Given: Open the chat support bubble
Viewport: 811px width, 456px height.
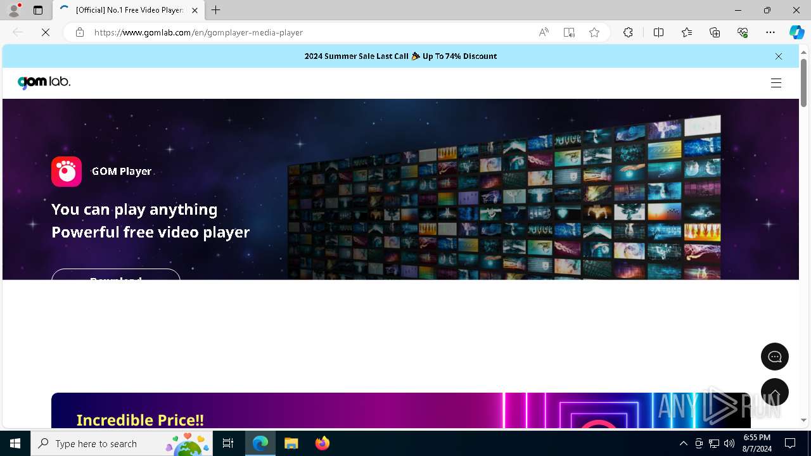Looking at the screenshot, I should [x=775, y=357].
